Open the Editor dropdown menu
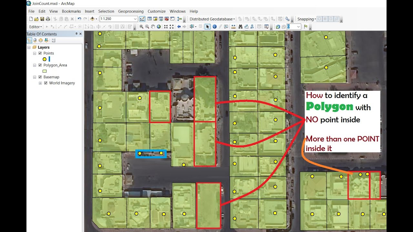This screenshot has width=413, height=232. [x=35, y=27]
